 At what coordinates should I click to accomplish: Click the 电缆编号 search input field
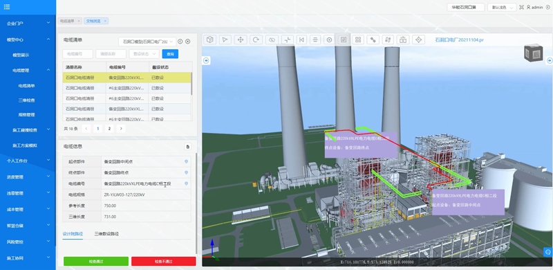pos(77,54)
